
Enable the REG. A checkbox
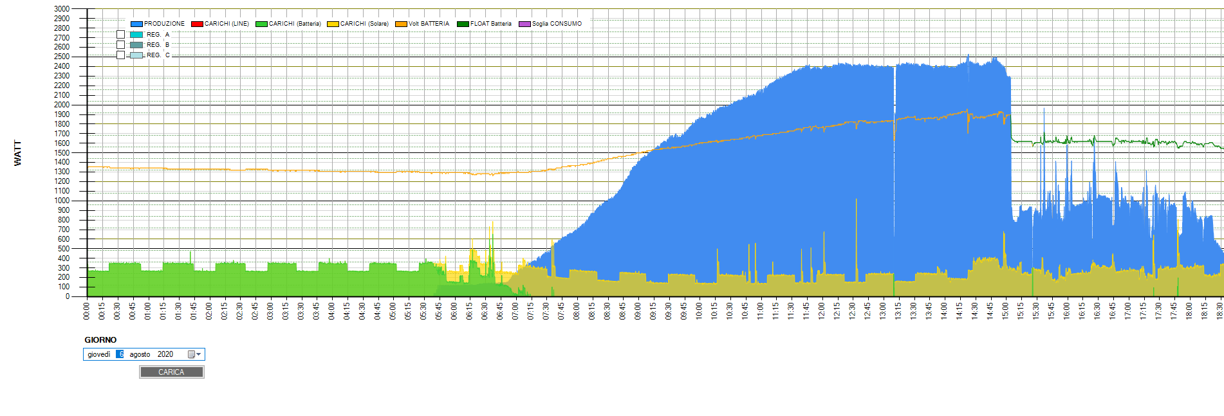[x=120, y=35]
